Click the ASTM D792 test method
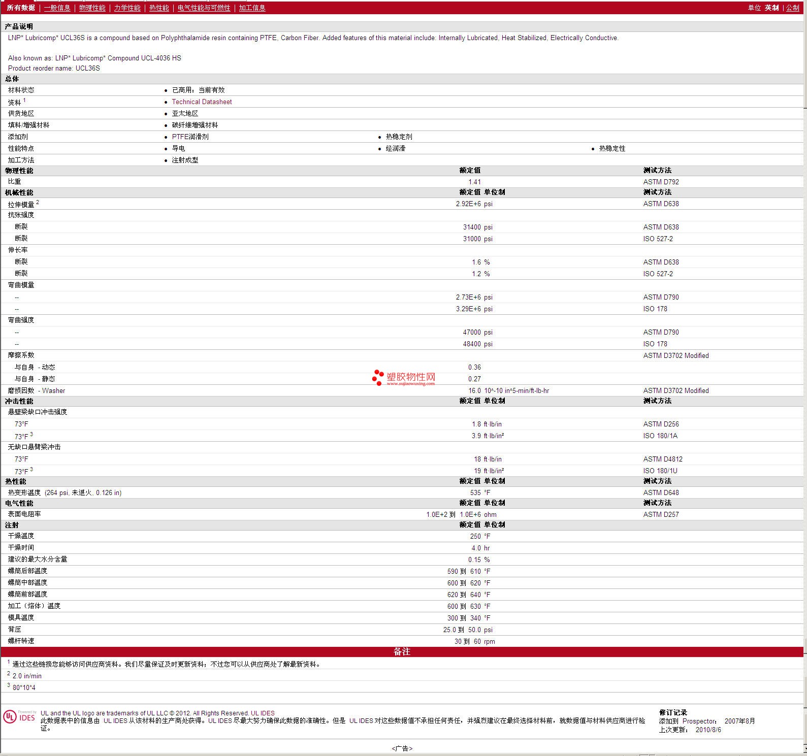Viewport: 807px width, 756px height. tap(661, 182)
